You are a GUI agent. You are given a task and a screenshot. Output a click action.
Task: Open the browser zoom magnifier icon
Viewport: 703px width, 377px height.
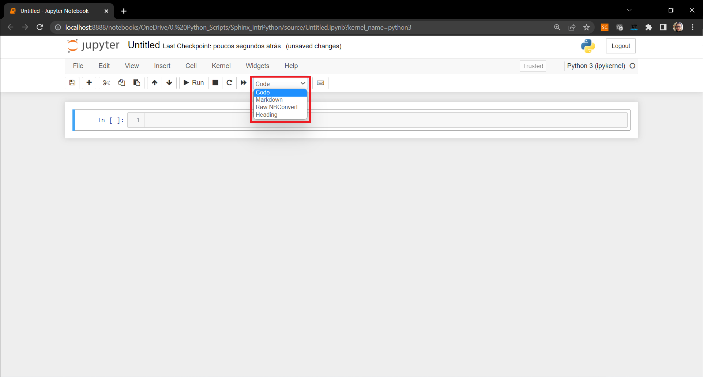[557, 27]
